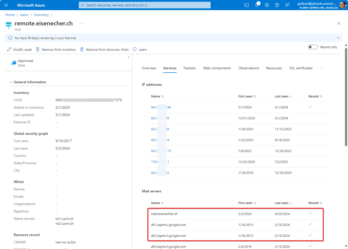
Task: Open help question mark icon
Action: [x=277, y=5]
